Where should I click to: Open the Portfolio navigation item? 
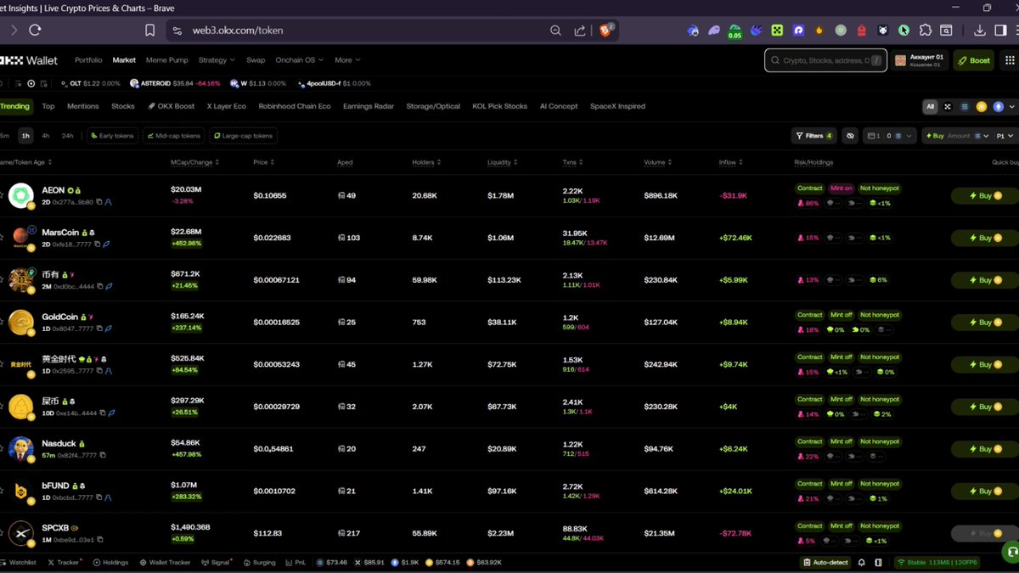pyautogui.click(x=88, y=60)
